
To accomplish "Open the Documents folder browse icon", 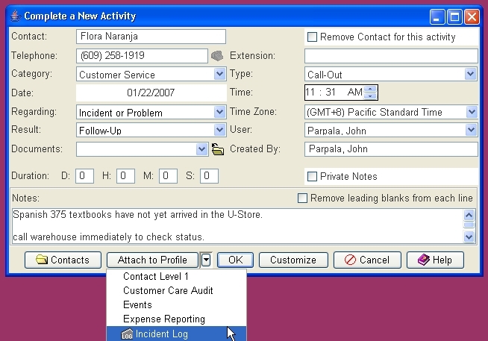I will pyautogui.click(x=218, y=149).
